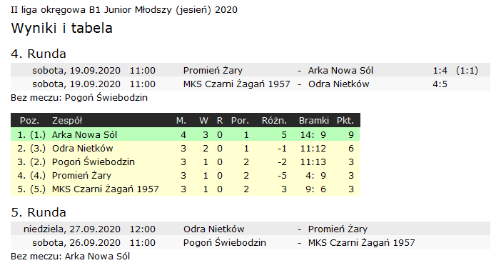Image resolution: width=501 pixels, height=268 pixels.
Task: Click Arka Nowa Sól in table row 1
Action: pyautogui.click(x=84, y=134)
